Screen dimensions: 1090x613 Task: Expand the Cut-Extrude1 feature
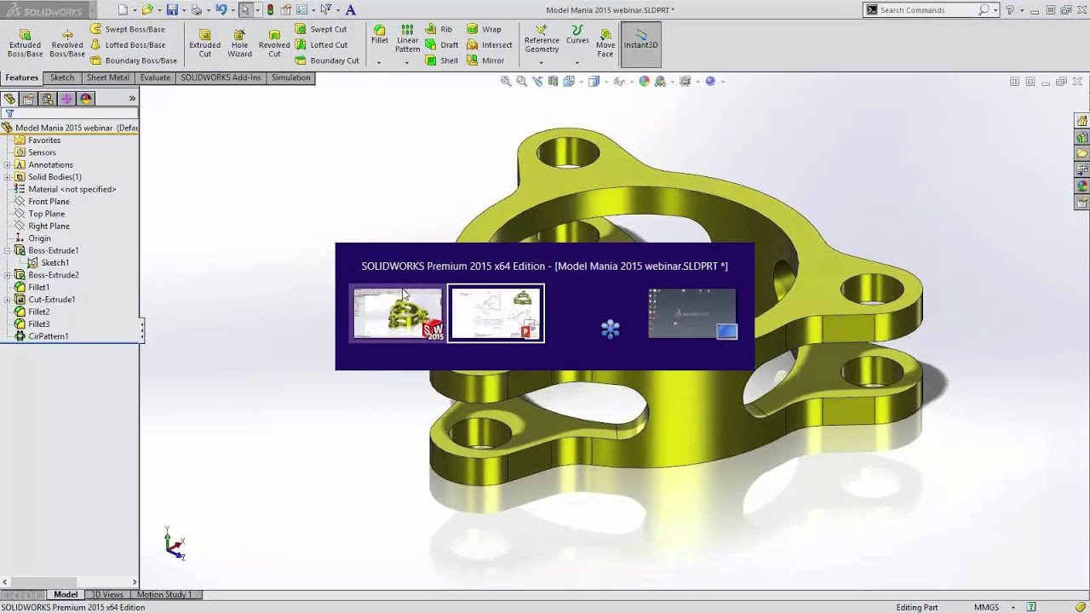click(8, 300)
